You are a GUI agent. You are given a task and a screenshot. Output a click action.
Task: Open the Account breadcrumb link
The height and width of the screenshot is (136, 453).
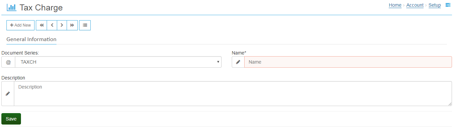[415, 5]
